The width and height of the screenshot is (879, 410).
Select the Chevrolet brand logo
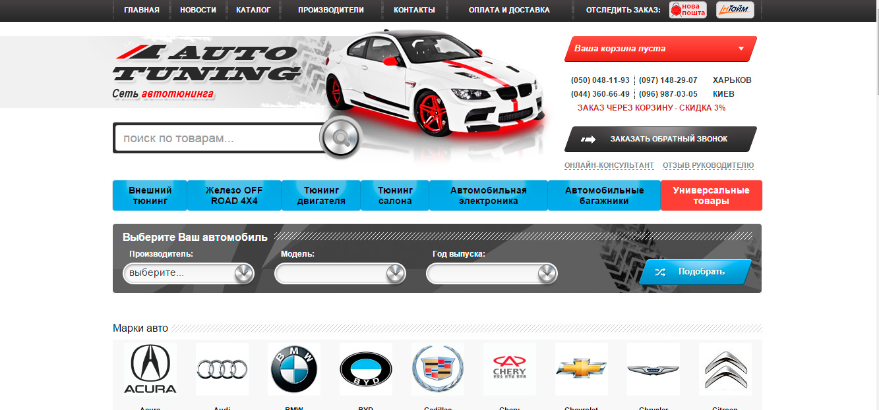(x=582, y=369)
